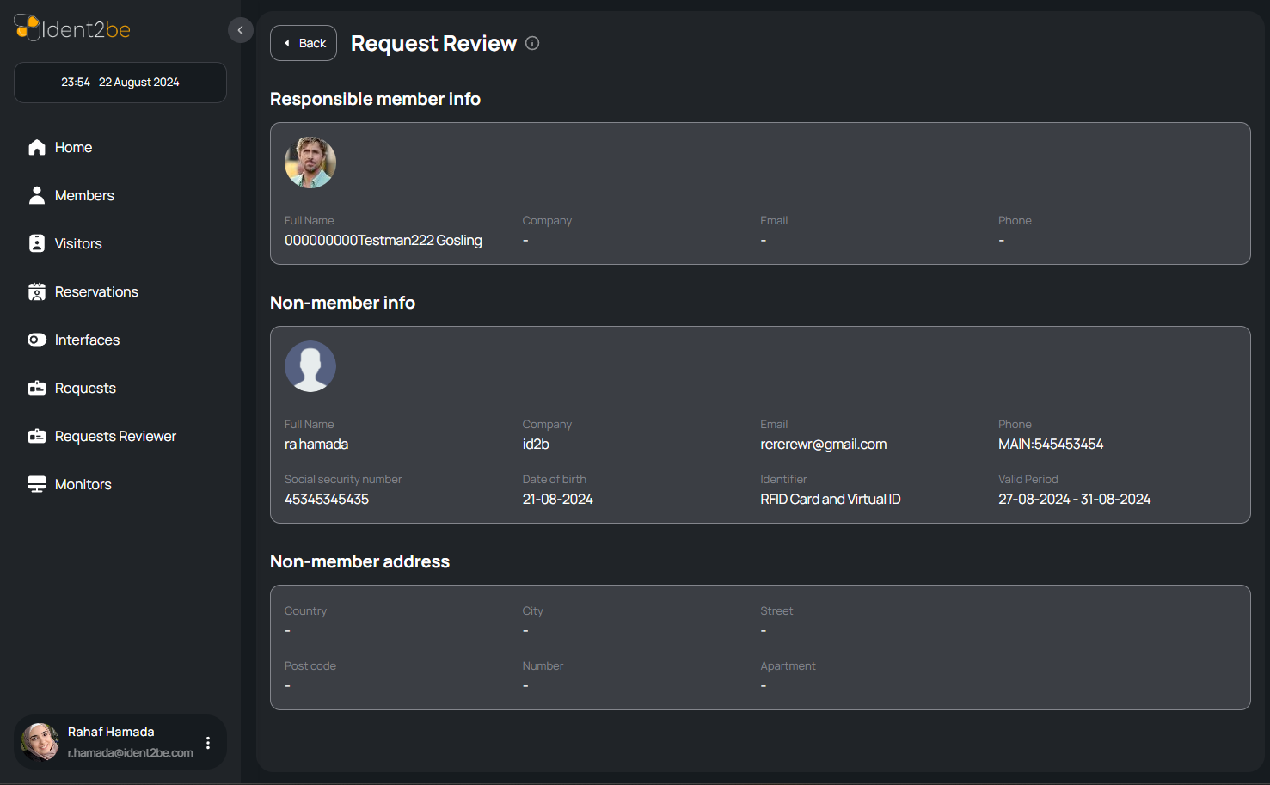This screenshot has width=1270, height=785.
Task: Click the Requests briefcase icon
Action: [x=37, y=388]
